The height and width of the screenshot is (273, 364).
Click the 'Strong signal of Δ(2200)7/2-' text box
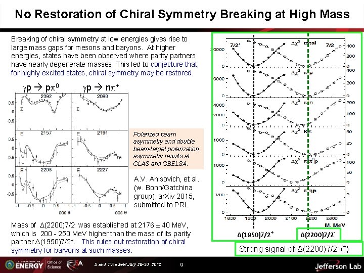click(299, 249)
